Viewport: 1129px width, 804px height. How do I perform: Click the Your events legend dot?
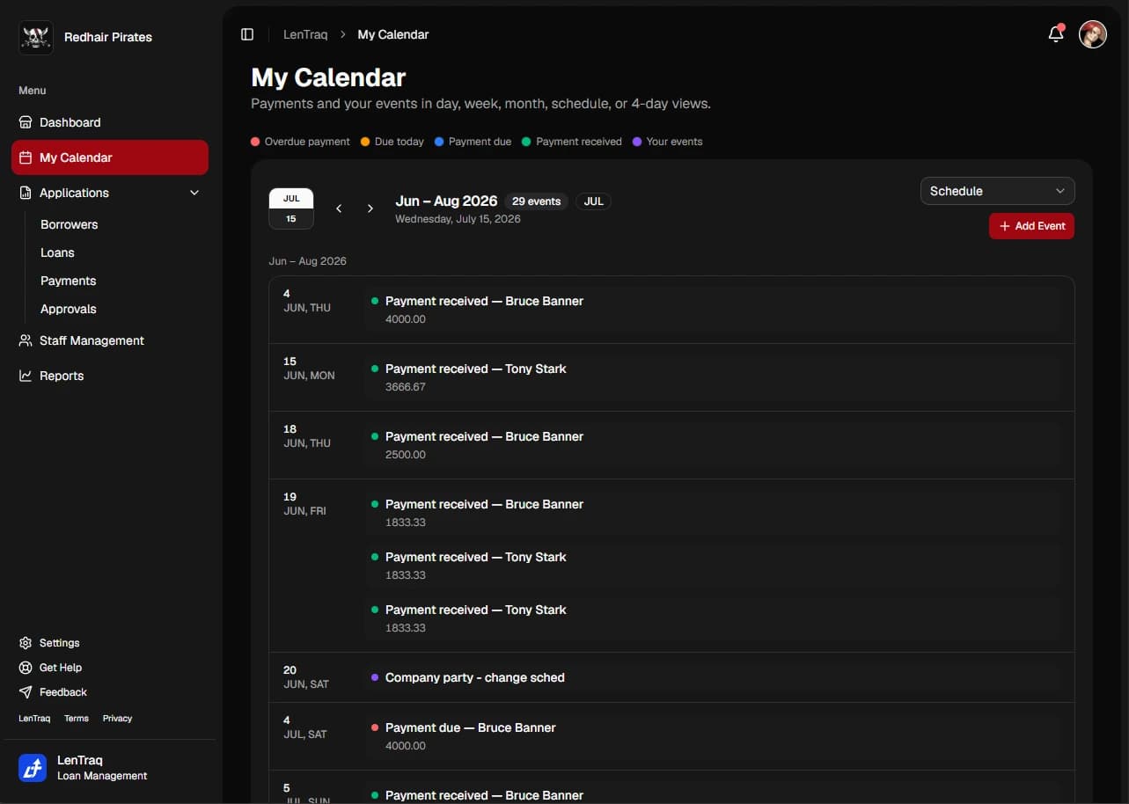[x=637, y=142]
